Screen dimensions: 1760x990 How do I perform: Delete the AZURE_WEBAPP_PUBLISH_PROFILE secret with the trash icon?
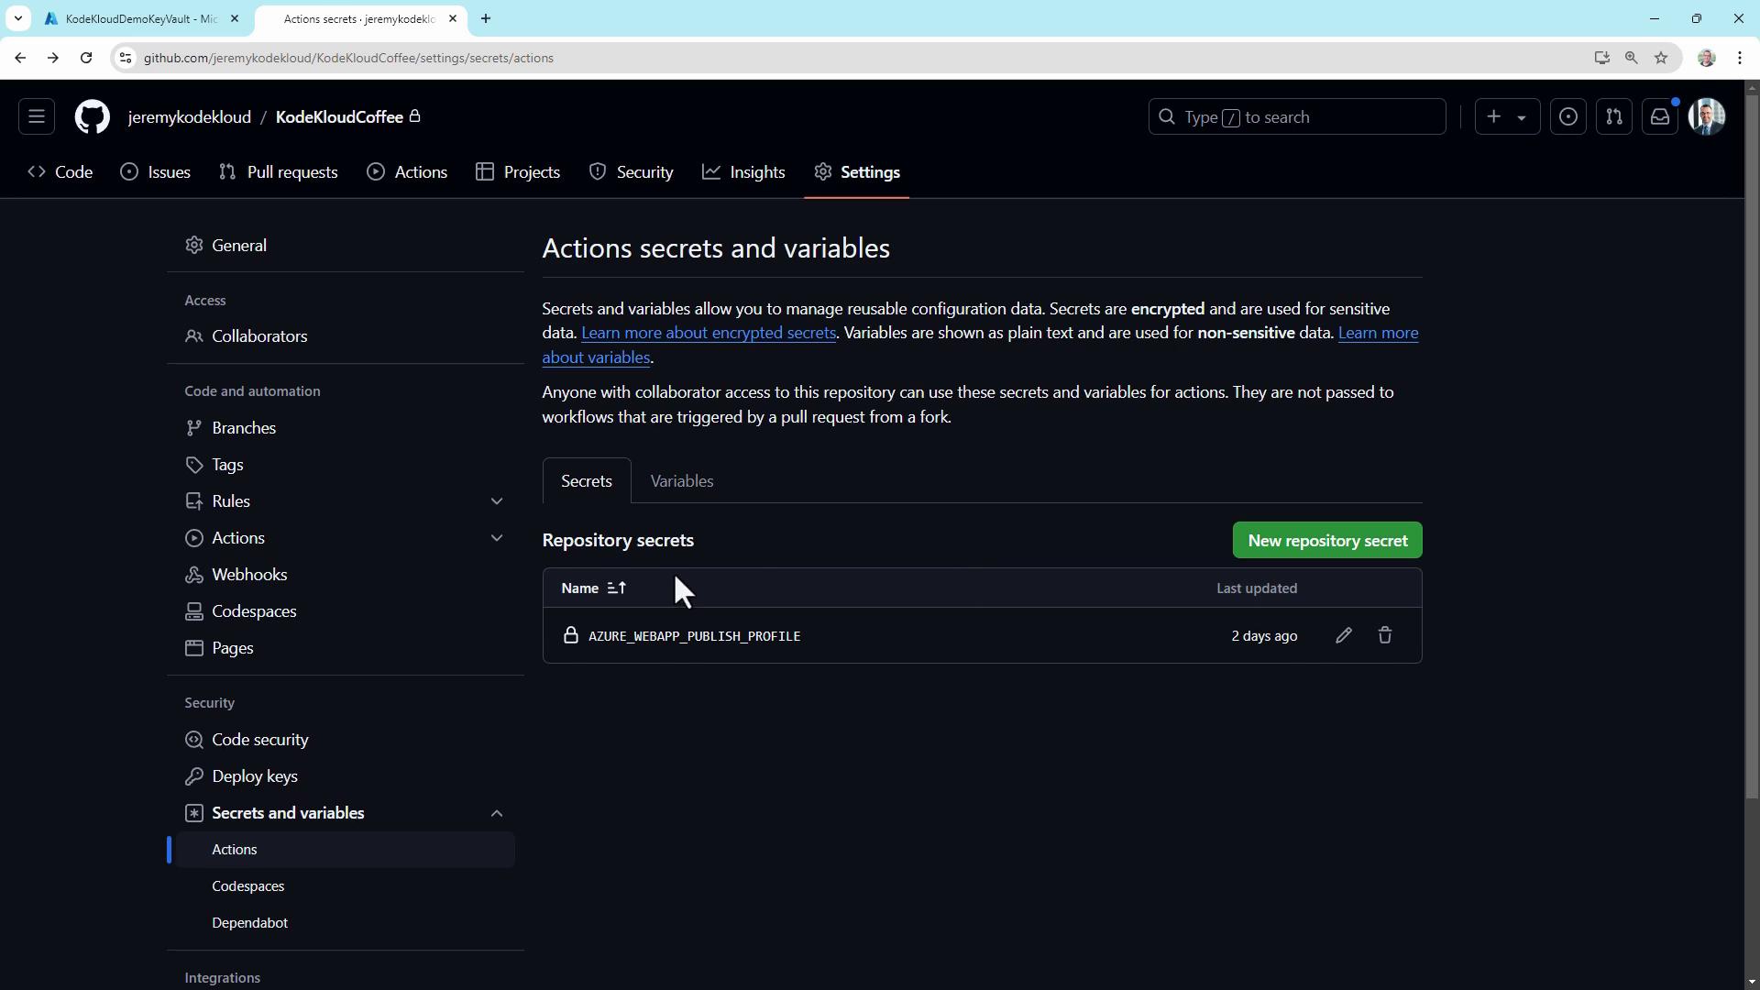point(1385,635)
